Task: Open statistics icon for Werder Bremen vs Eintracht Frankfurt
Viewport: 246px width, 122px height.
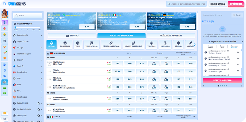Action: pyautogui.click(x=110, y=97)
